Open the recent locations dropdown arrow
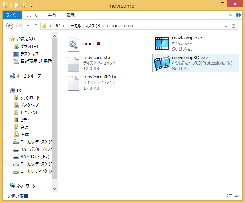The image size is (245, 203). [x=28, y=26]
